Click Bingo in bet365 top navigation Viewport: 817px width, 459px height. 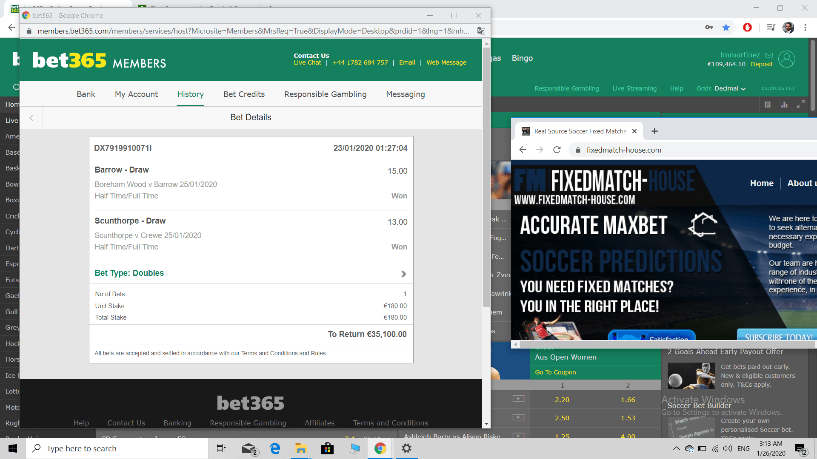pyautogui.click(x=522, y=58)
